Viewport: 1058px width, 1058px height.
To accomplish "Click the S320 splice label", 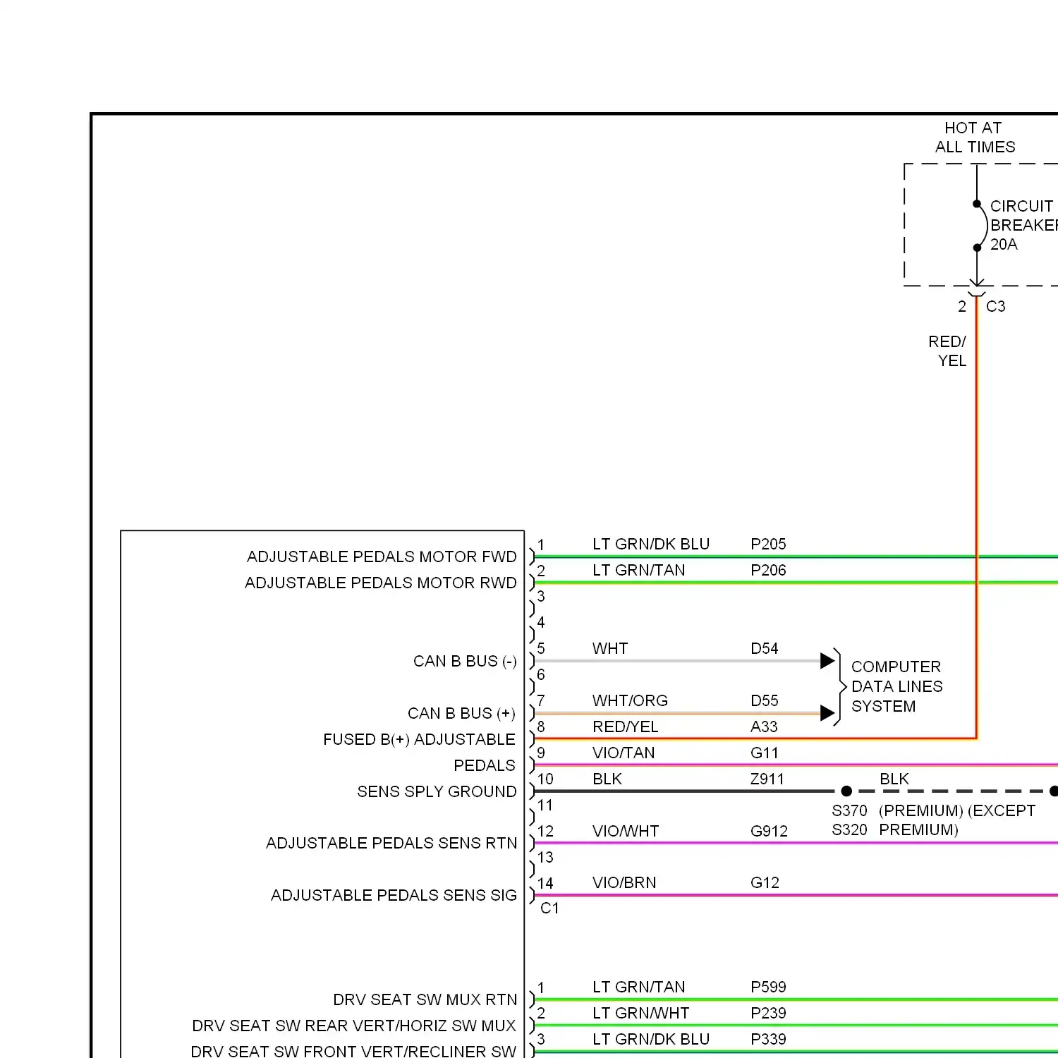I will coord(849,829).
